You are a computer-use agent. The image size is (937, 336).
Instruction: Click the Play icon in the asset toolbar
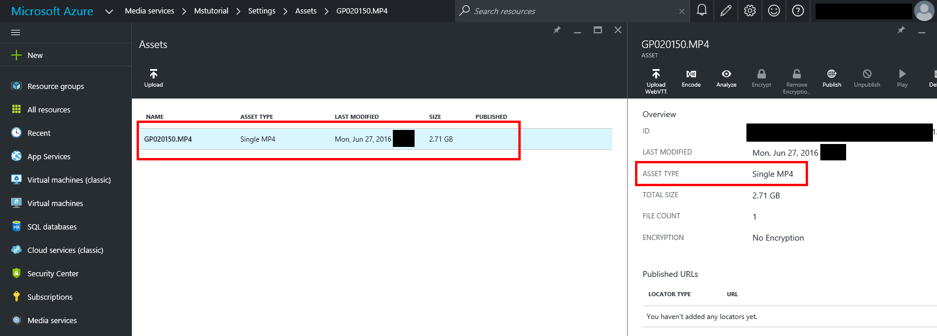(902, 74)
